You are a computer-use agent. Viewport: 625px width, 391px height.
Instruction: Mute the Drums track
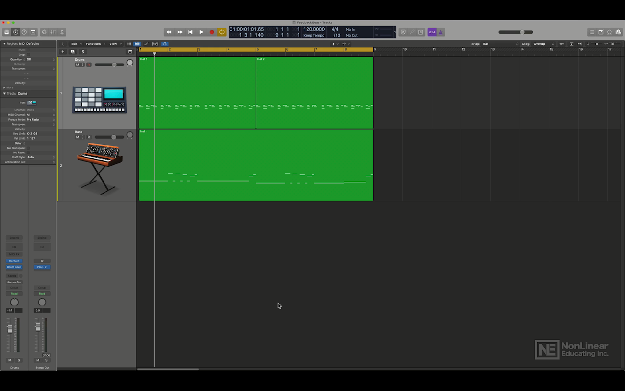77,65
